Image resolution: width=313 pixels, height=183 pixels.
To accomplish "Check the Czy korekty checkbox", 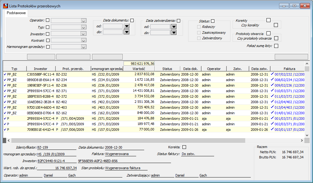I will [276, 25].
